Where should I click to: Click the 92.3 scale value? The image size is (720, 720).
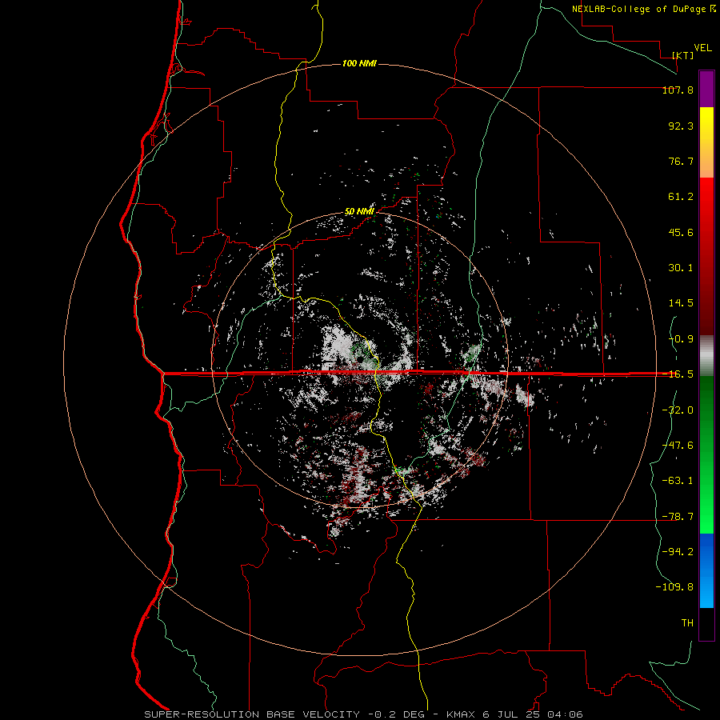[x=681, y=126]
